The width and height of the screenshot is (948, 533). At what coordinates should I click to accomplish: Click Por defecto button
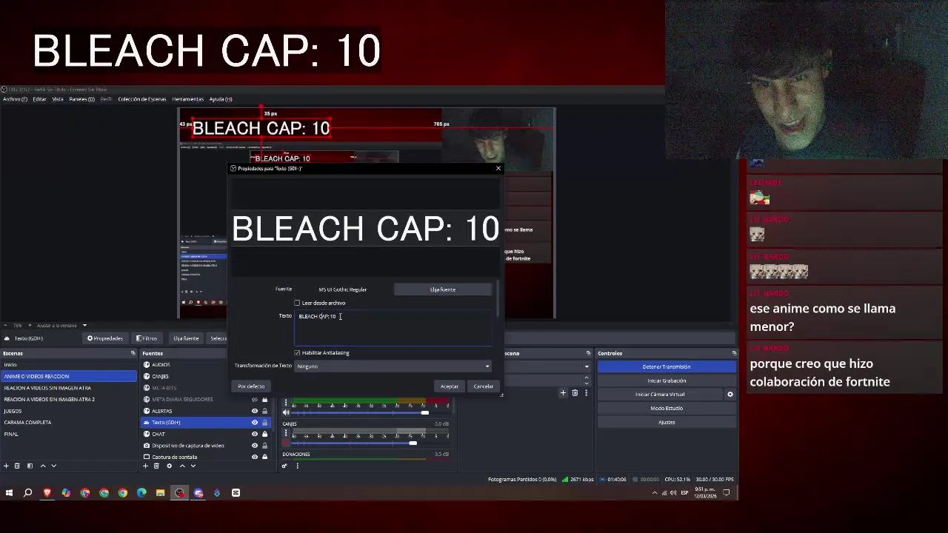(251, 386)
